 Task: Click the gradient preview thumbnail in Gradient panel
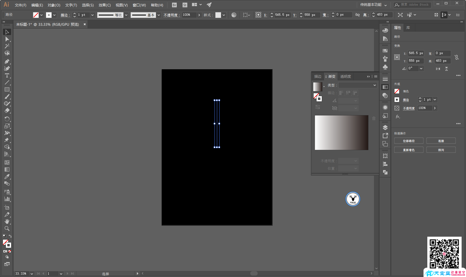(x=317, y=86)
